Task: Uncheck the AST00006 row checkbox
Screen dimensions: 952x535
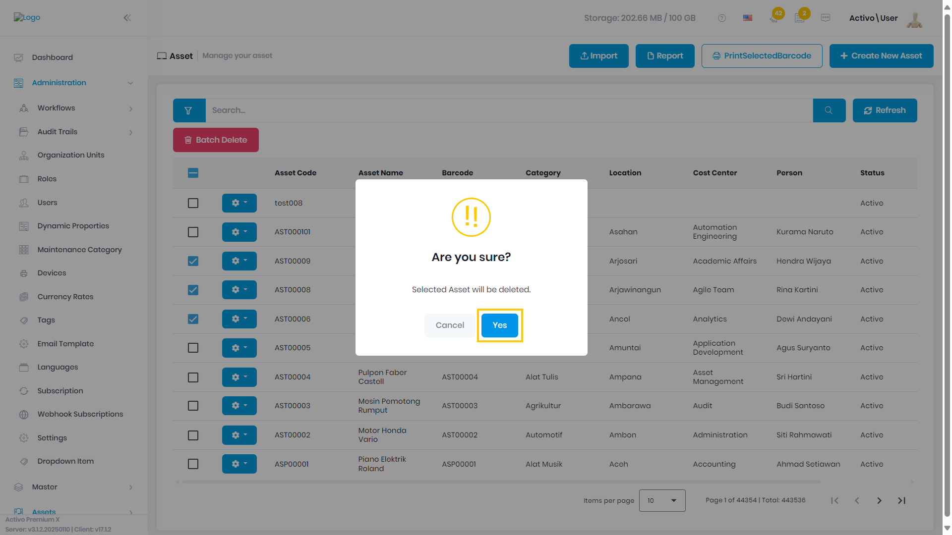Action: (193, 319)
